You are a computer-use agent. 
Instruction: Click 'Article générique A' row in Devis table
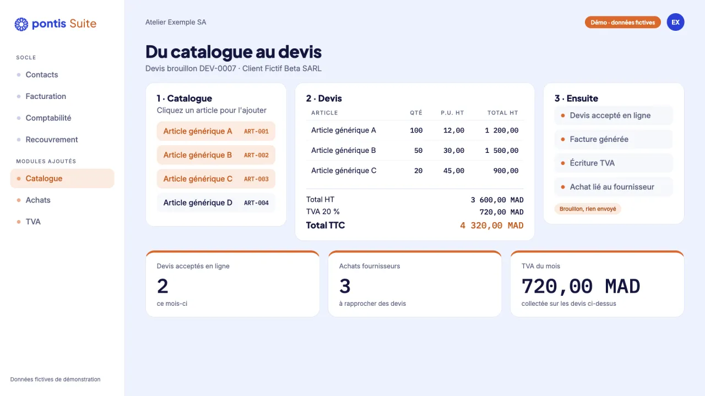tap(415, 130)
